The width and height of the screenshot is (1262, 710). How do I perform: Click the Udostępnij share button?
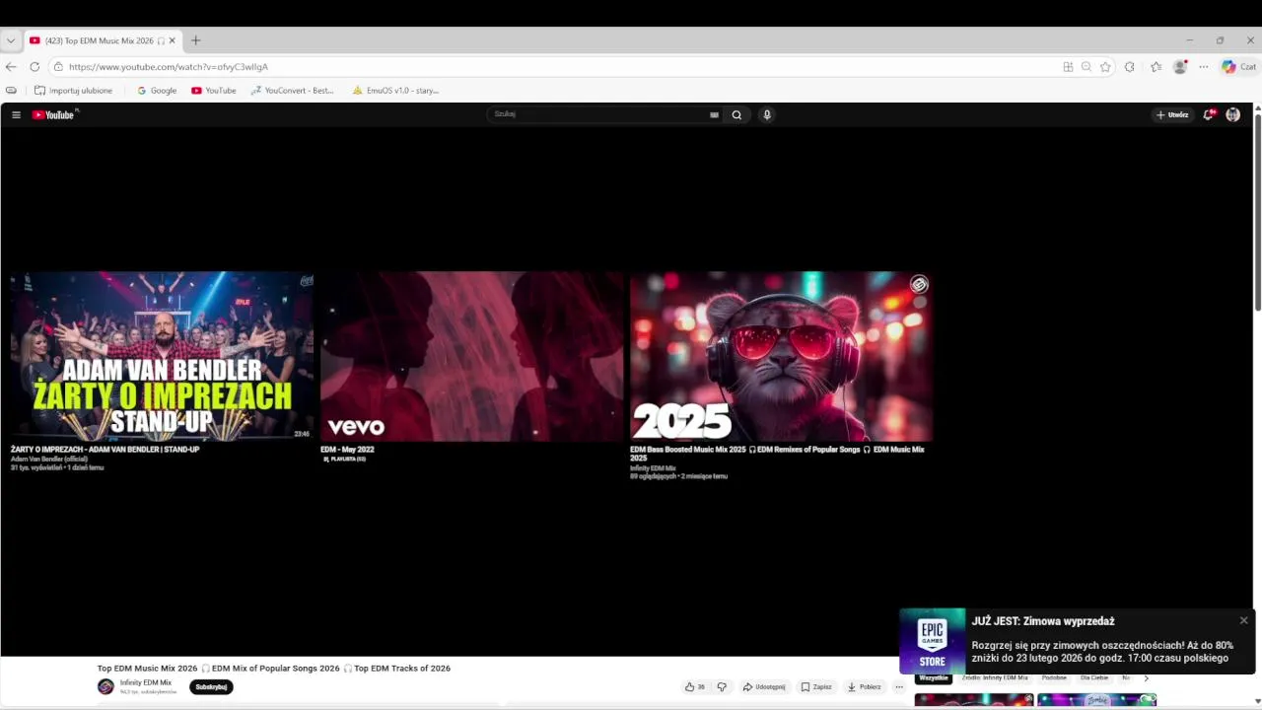coord(764,687)
